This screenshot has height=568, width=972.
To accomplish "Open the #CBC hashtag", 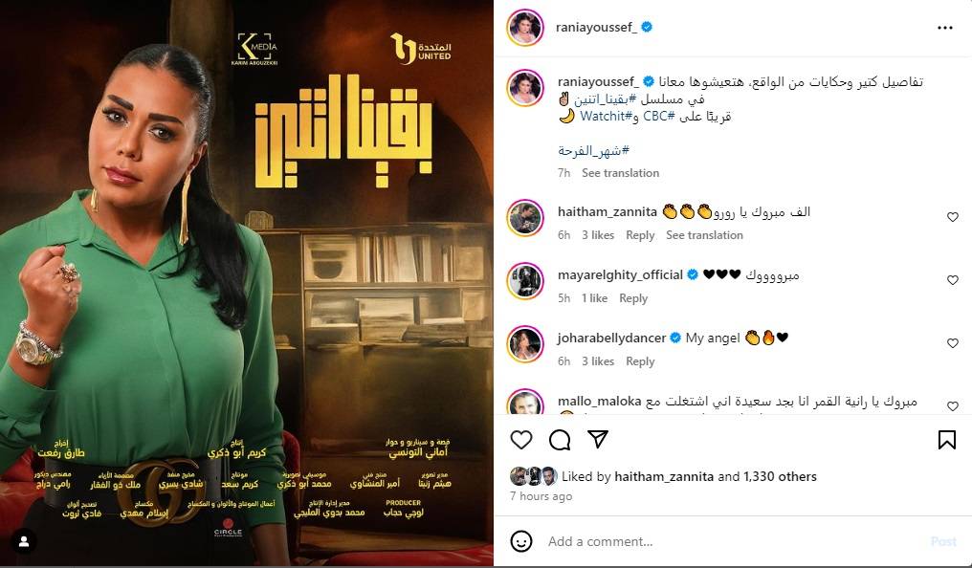I will (658, 117).
